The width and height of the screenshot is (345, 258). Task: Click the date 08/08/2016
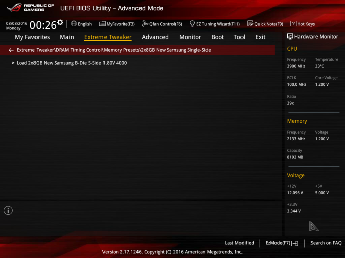pyautogui.click(x=17, y=23)
